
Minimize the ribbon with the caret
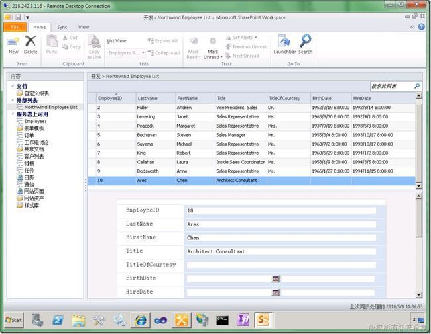pos(412,27)
